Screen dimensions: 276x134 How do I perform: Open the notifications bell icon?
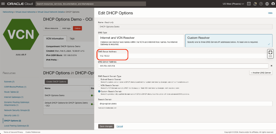tap(255, 4)
